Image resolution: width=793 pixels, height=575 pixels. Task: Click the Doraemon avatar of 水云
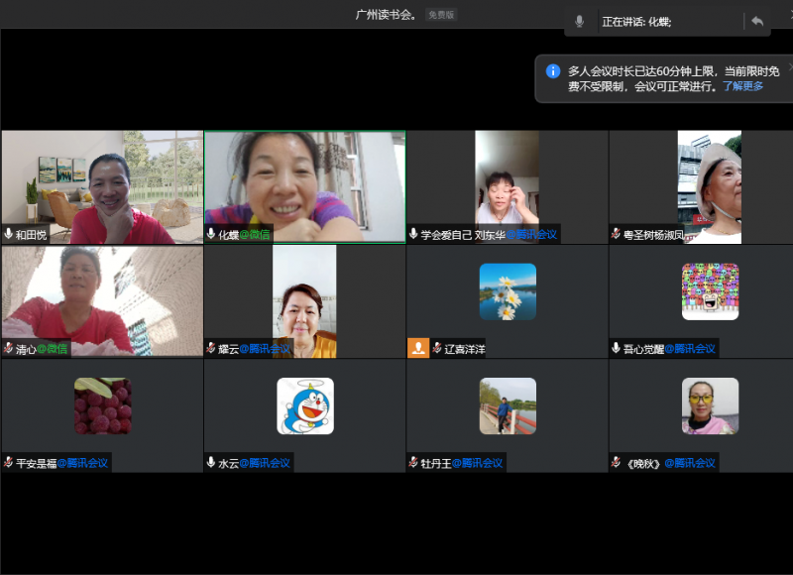point(304,405)
